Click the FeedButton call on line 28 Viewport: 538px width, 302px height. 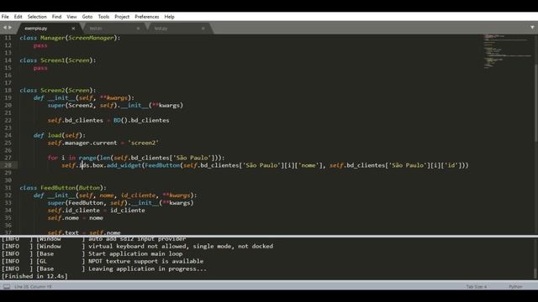tap(162, 165)
